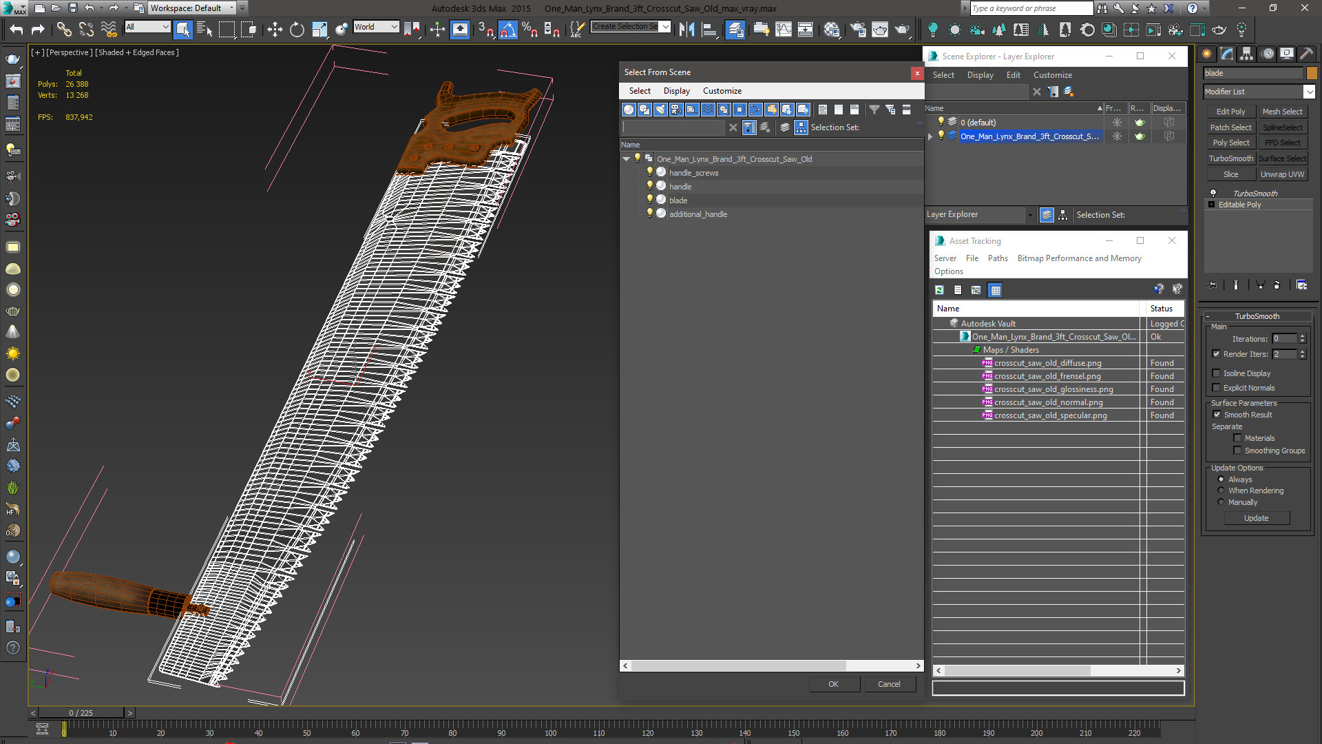
Task: Click the Undo arrow in main toolbar
Action: tap(17, 29)
